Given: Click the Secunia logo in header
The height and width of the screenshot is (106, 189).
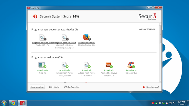Looking at the screenshot, I should 147,17.
